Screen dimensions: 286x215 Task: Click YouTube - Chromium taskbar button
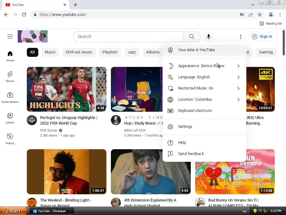point(52,211)
